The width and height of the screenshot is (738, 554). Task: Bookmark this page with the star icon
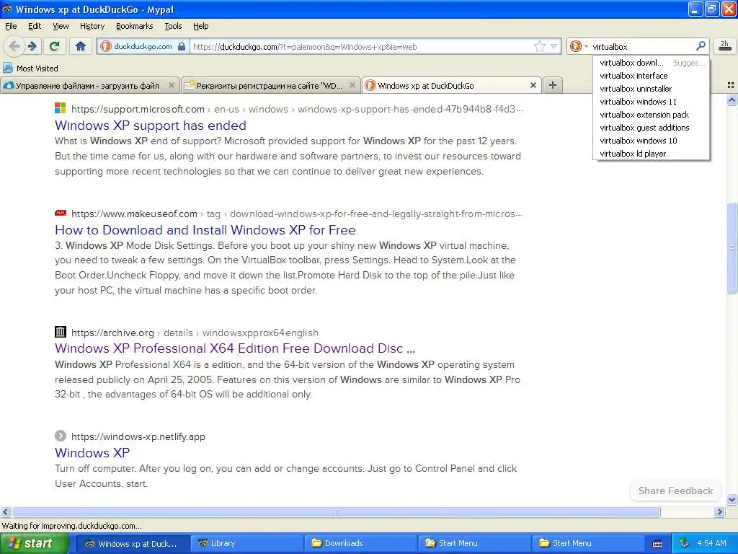pyautogui.click(x=539, y=46)
